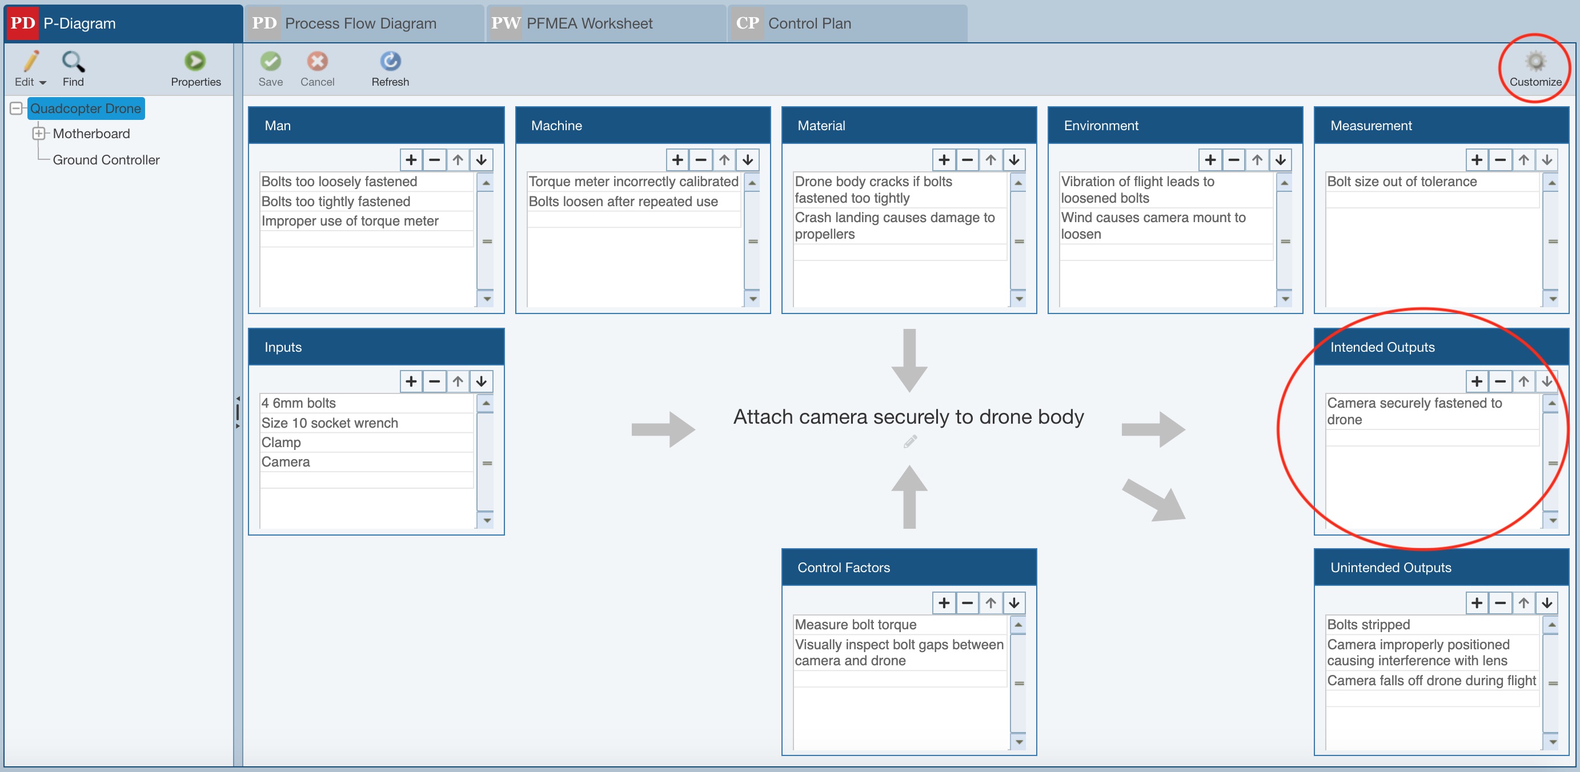Move Inputs item down with arrow button

pos(482,381)
